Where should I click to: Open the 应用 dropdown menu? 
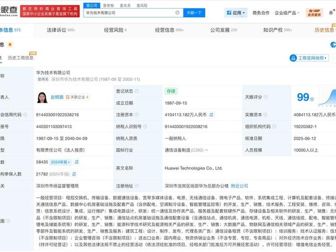click(236, 13)
